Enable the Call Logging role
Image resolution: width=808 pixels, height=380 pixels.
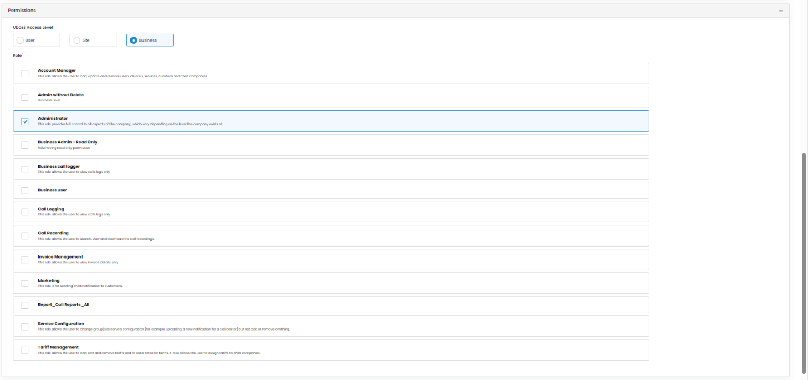25,212
